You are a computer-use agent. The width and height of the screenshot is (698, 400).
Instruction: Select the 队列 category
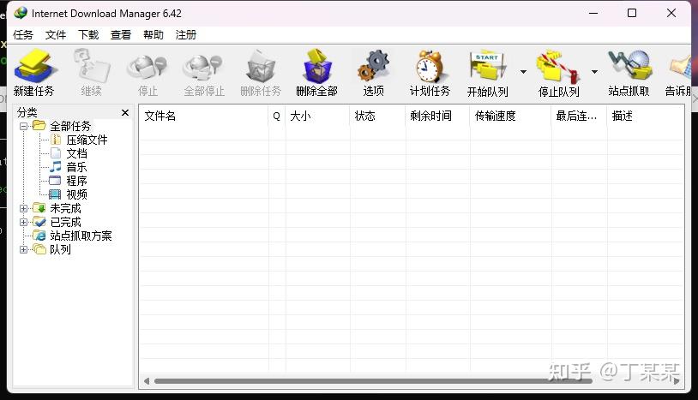(x=60, y=250)
